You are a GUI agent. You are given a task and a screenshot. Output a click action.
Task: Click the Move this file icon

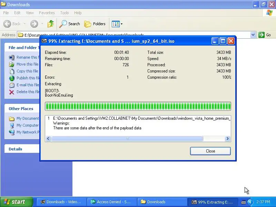(x=12, y=64)
